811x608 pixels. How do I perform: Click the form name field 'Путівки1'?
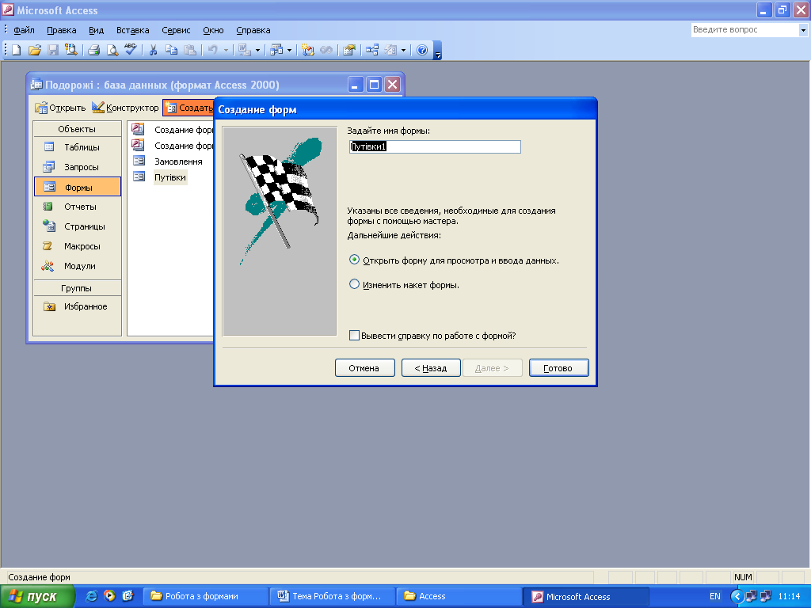coord(435,146)
